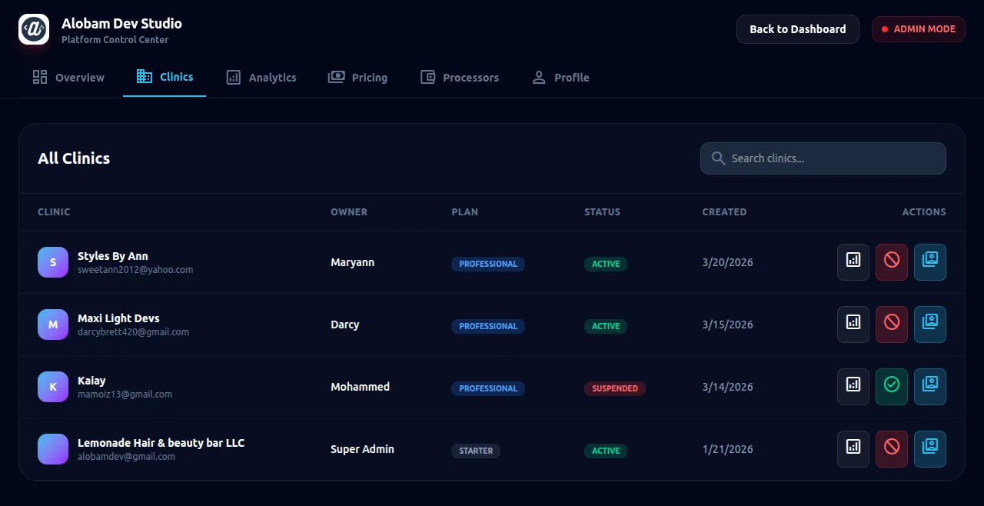Click owner Mohammed
984x506 pixels.
tap(360, 387)
